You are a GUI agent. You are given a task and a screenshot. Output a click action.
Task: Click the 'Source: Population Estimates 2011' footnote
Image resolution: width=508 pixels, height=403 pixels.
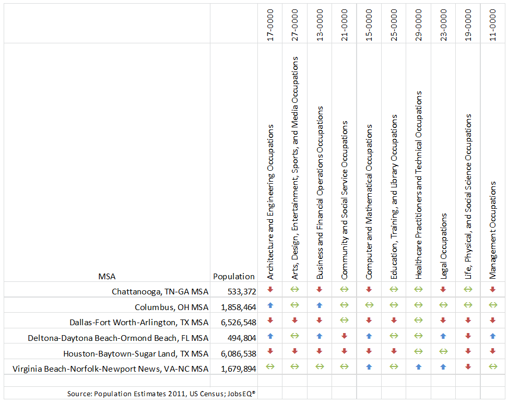pyautogui.click(x=161, y=394)
